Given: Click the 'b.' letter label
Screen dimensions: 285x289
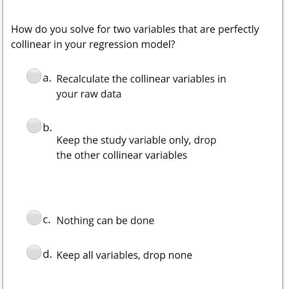Looking at the screenshot, I should coord(47,127).
